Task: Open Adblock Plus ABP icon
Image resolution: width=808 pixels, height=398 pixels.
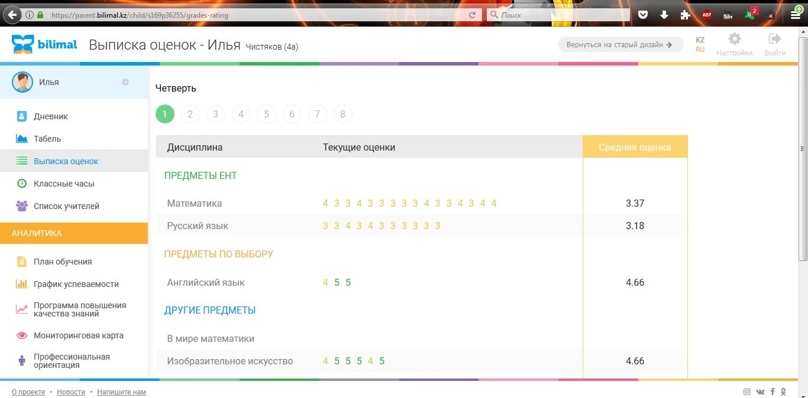Action: tap(707, 15)
